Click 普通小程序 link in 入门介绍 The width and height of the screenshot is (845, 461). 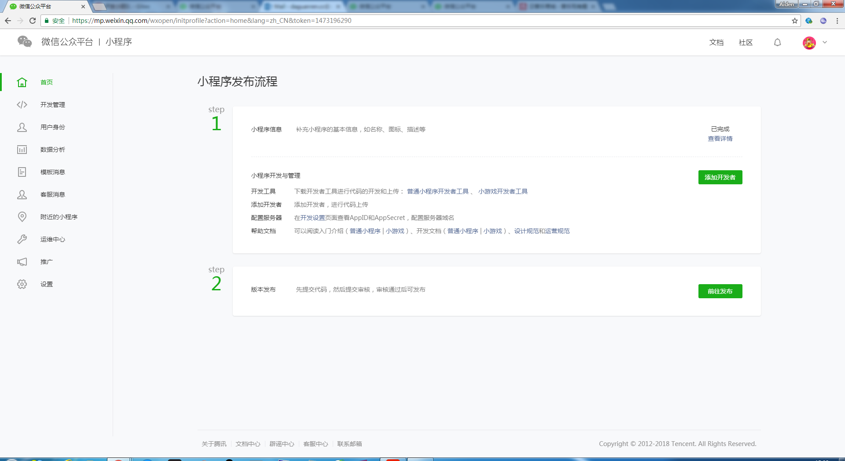[x=365, y=231]
